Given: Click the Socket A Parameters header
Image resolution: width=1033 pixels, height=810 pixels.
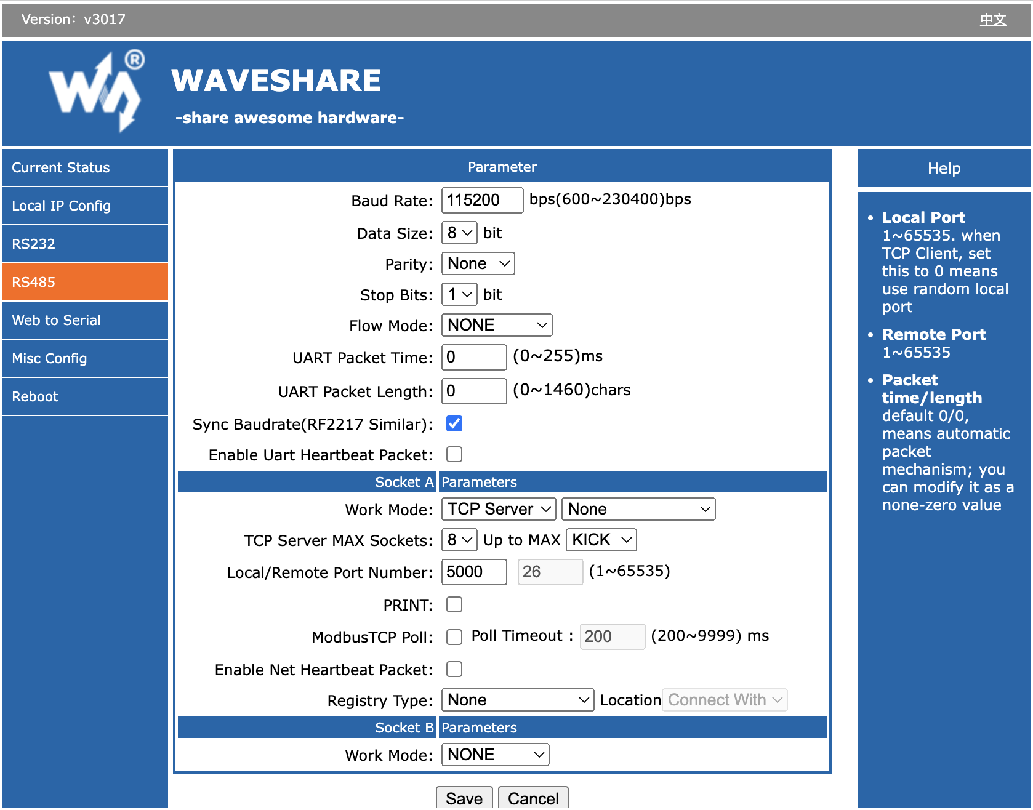Looking at the screenshot, I should pos(502,482).
